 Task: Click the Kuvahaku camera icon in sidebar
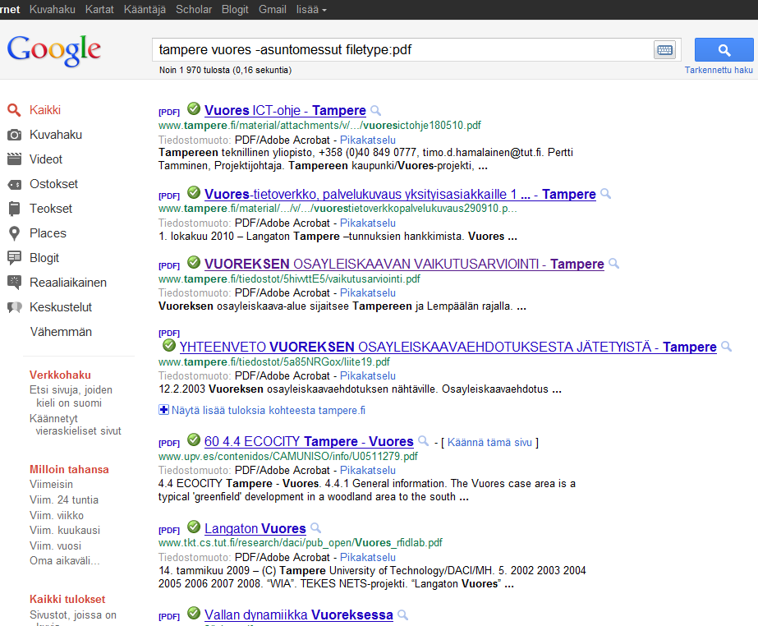[14, 135]
